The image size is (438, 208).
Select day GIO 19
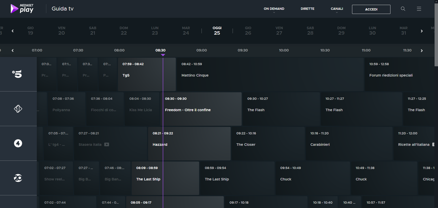(x=30, y=31)
